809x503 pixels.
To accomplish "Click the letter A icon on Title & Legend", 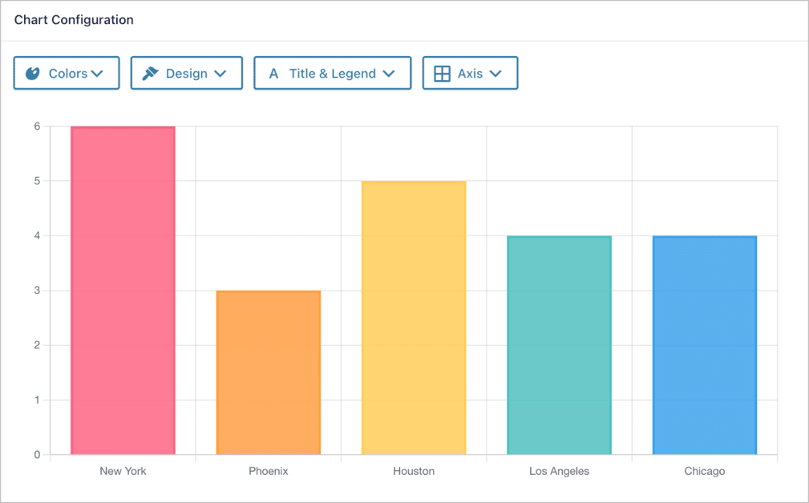I will coord(273,73).
